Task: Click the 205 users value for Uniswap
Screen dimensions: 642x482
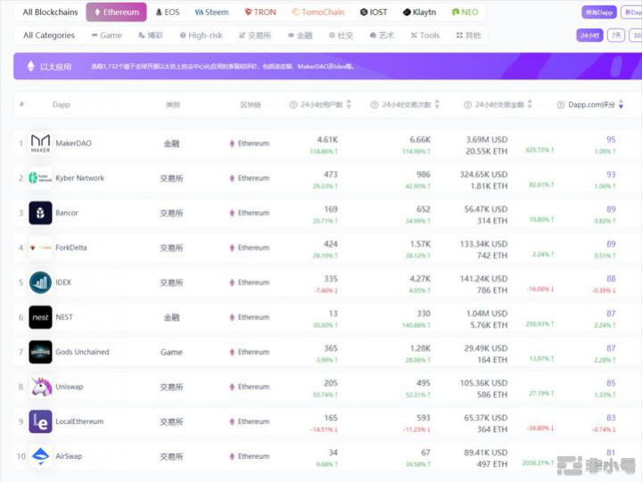Action: point(331,383)
